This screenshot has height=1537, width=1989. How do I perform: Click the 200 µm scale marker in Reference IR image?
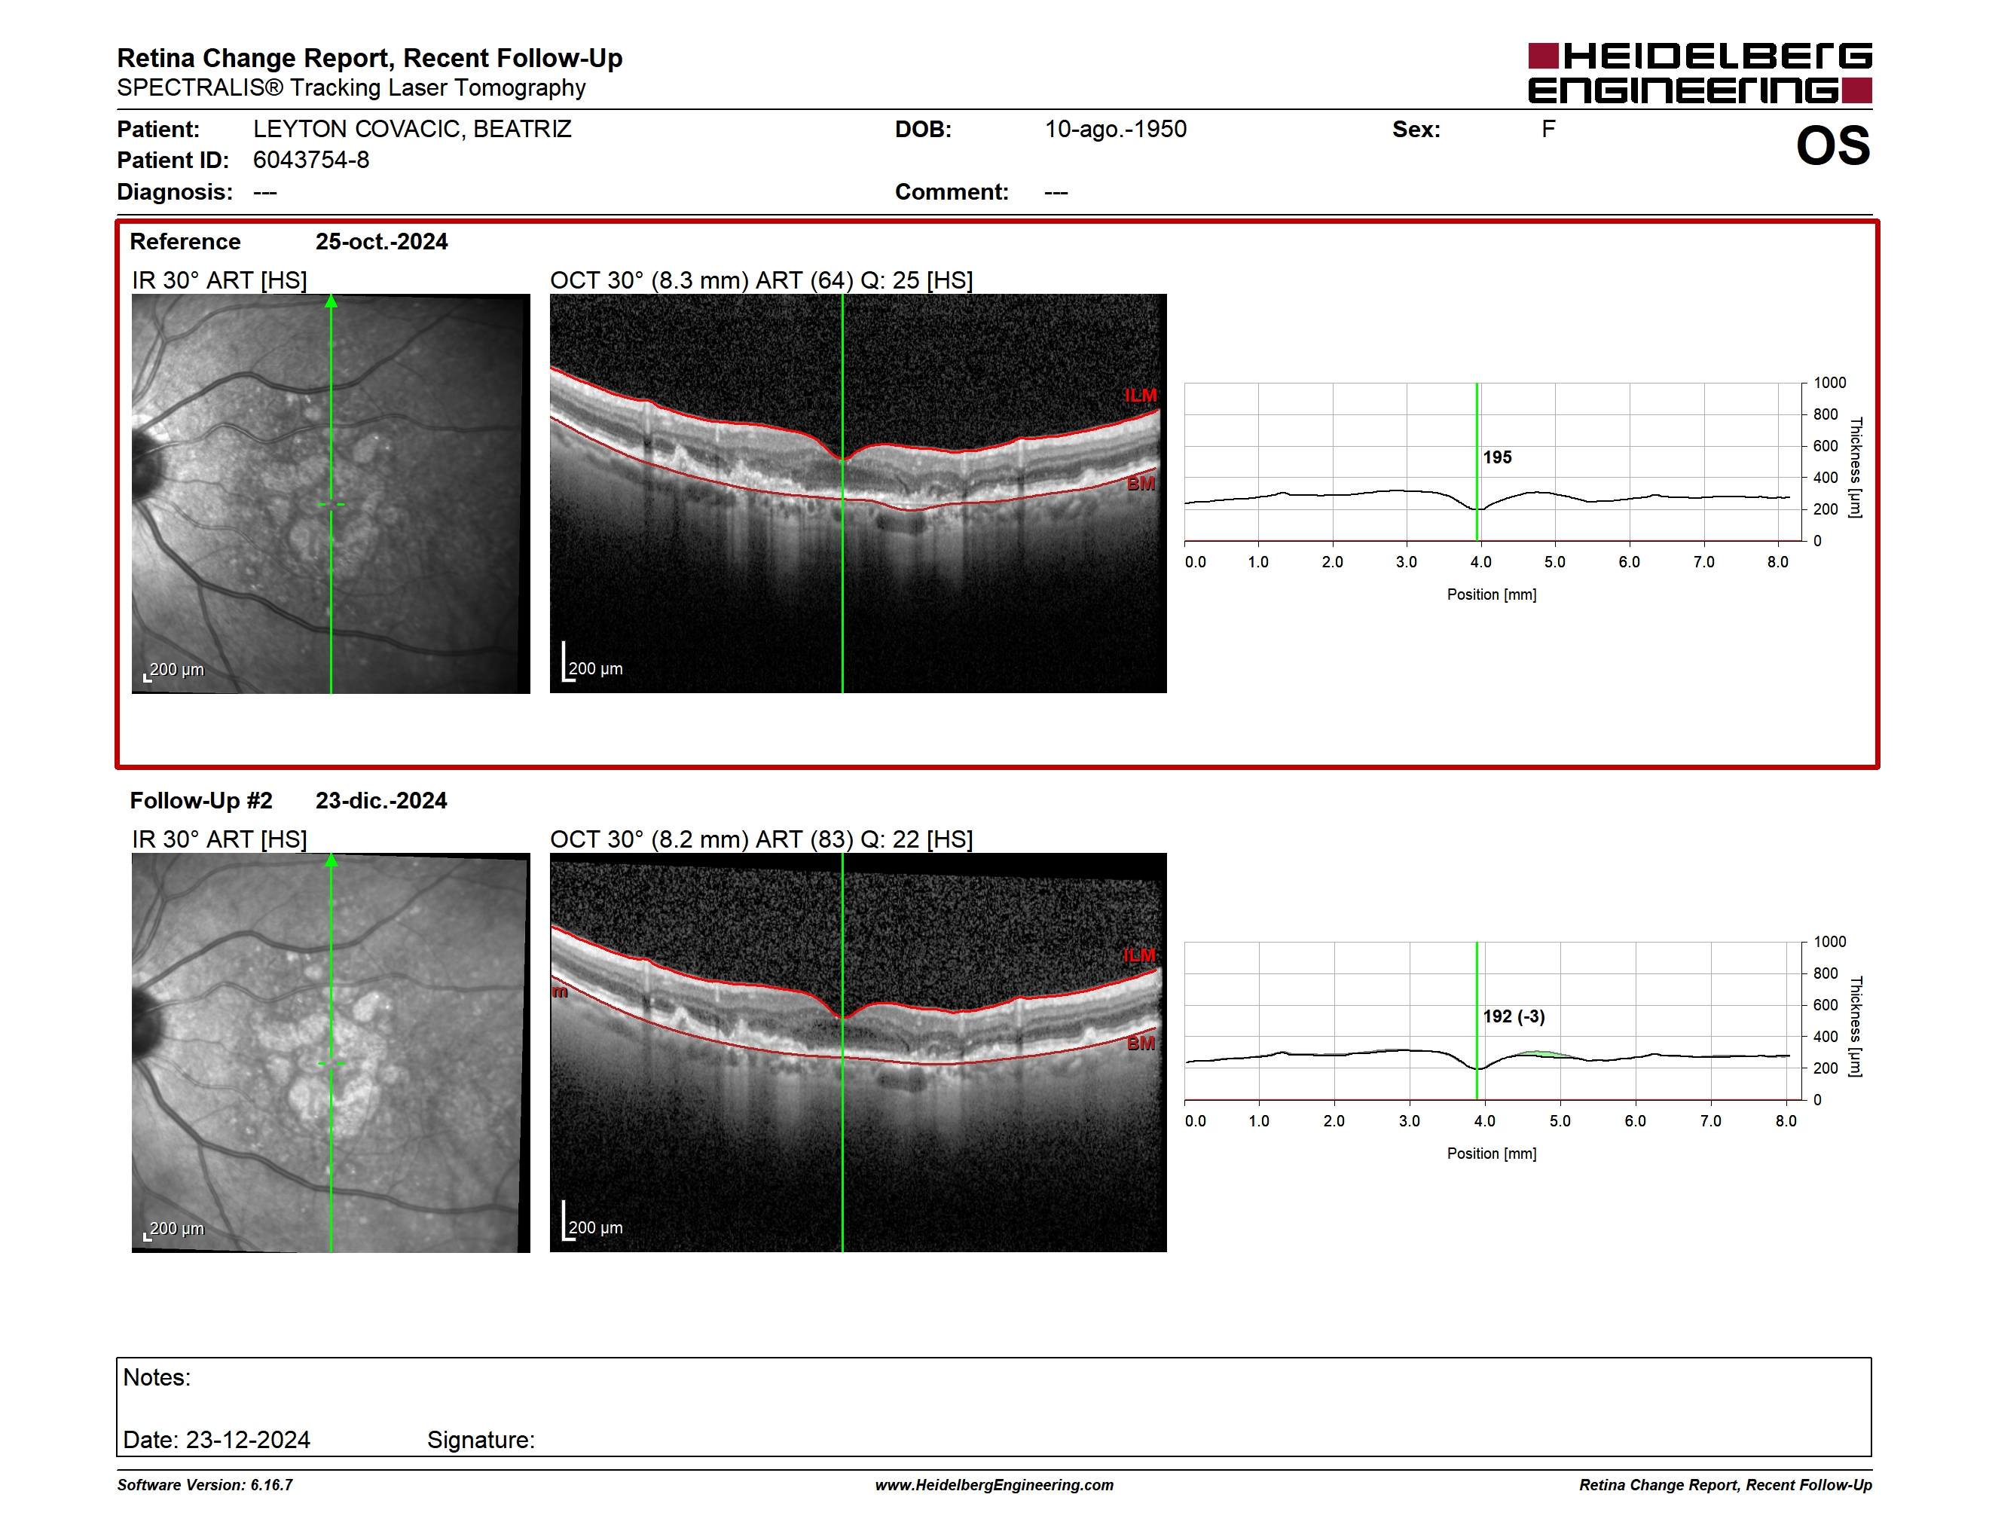(x=174, y=671)
